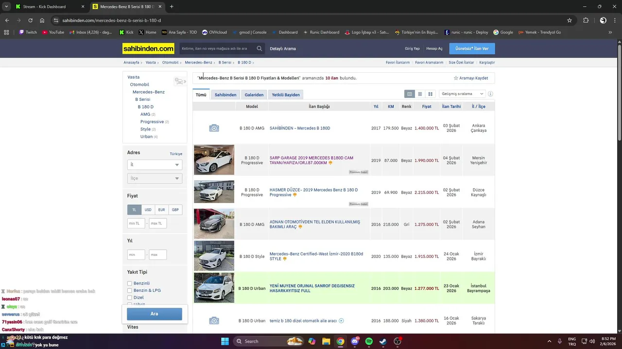Image resolution: width=622 pixels, height=349 pixels.
Task: Open Discord from the taskbar
Action: tap(355, 341)
